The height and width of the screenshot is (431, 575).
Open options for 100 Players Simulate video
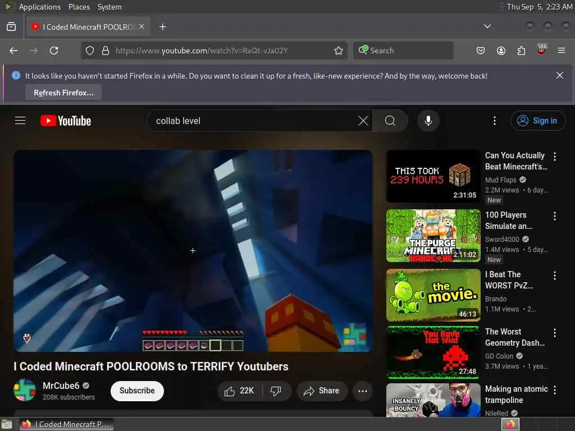click(x=554, y=216)
